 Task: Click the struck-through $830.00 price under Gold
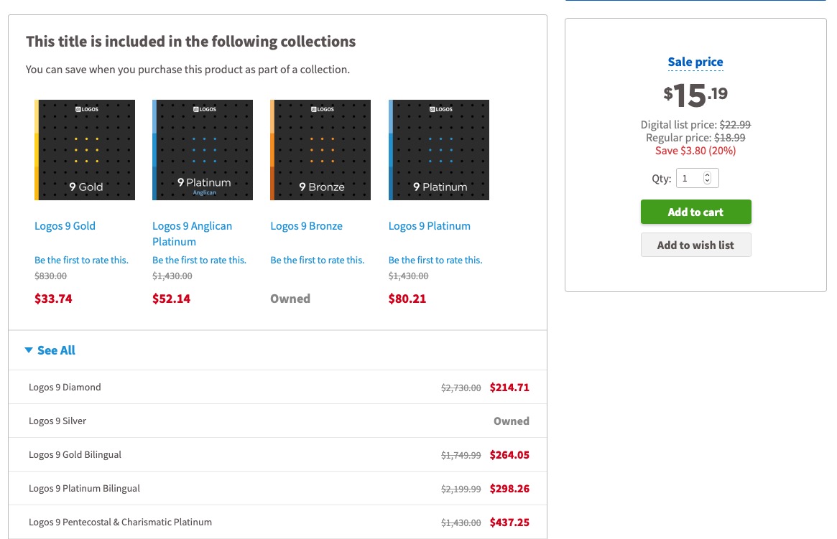[x=51, y=276]
